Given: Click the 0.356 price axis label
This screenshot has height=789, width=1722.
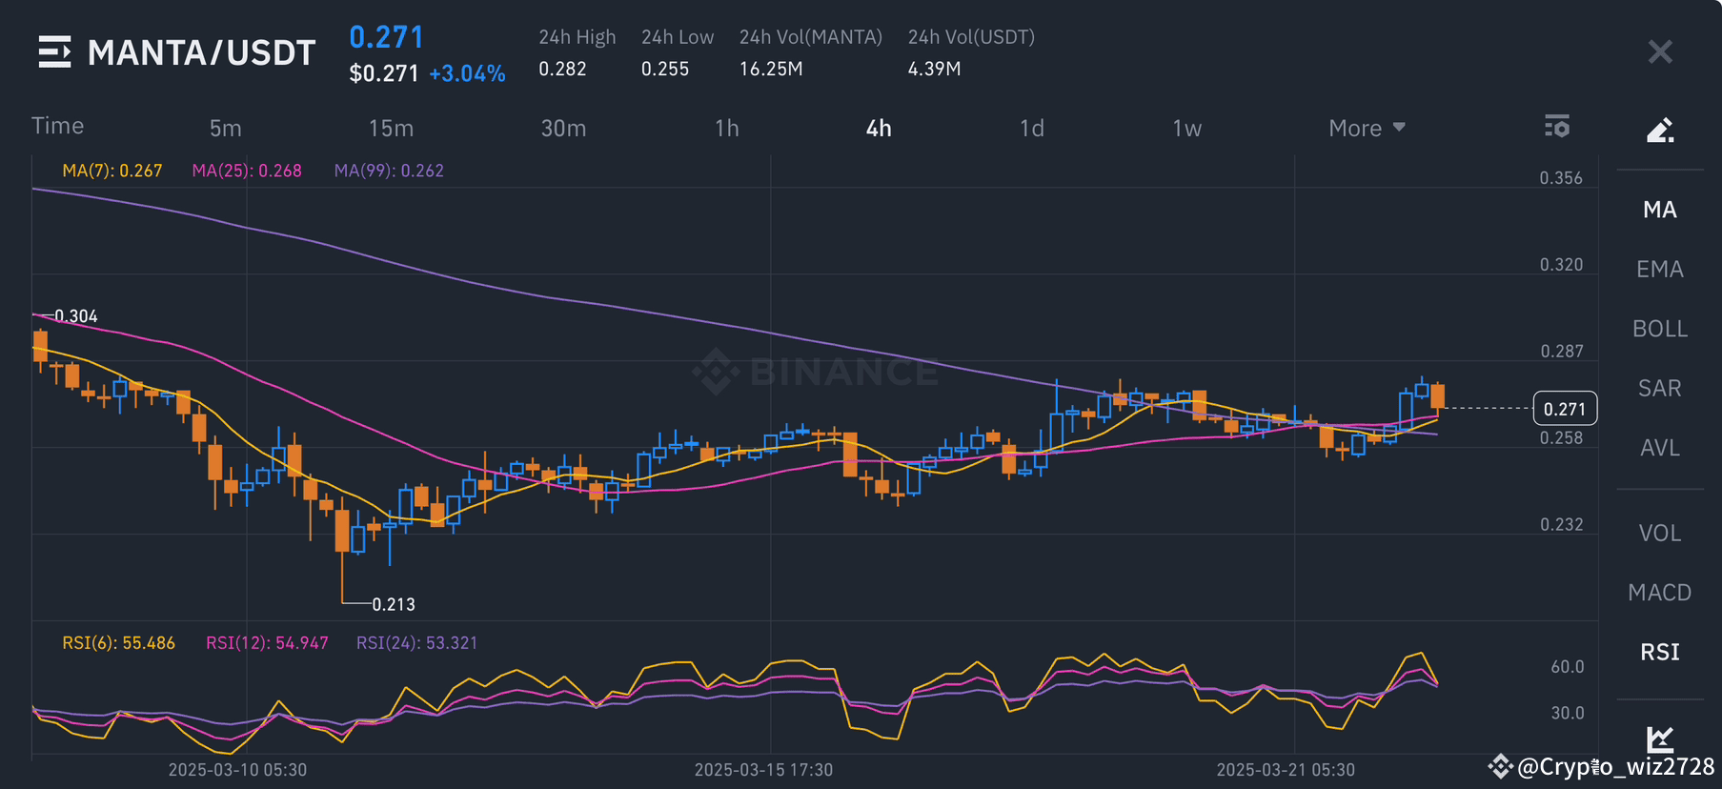Looking at the screenshot, I should coord(1561,178).
